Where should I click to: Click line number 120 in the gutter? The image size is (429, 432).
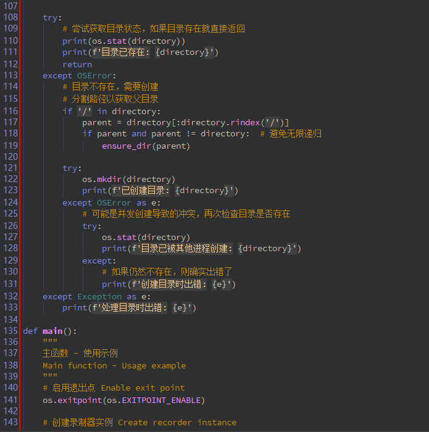(10, 157)
